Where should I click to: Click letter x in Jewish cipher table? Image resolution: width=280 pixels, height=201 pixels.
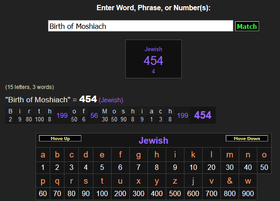click(139, 181)
